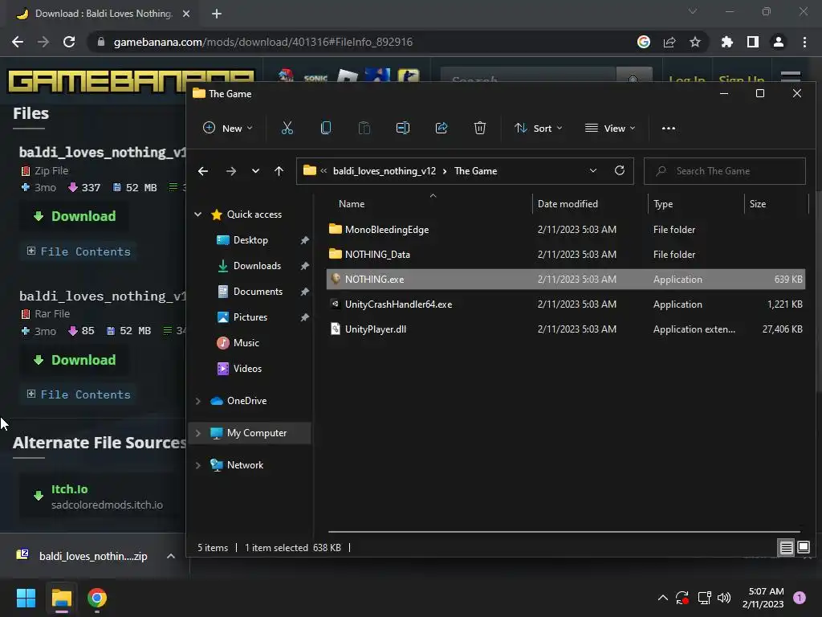Collapse the Quick access tree

[198, 214]
